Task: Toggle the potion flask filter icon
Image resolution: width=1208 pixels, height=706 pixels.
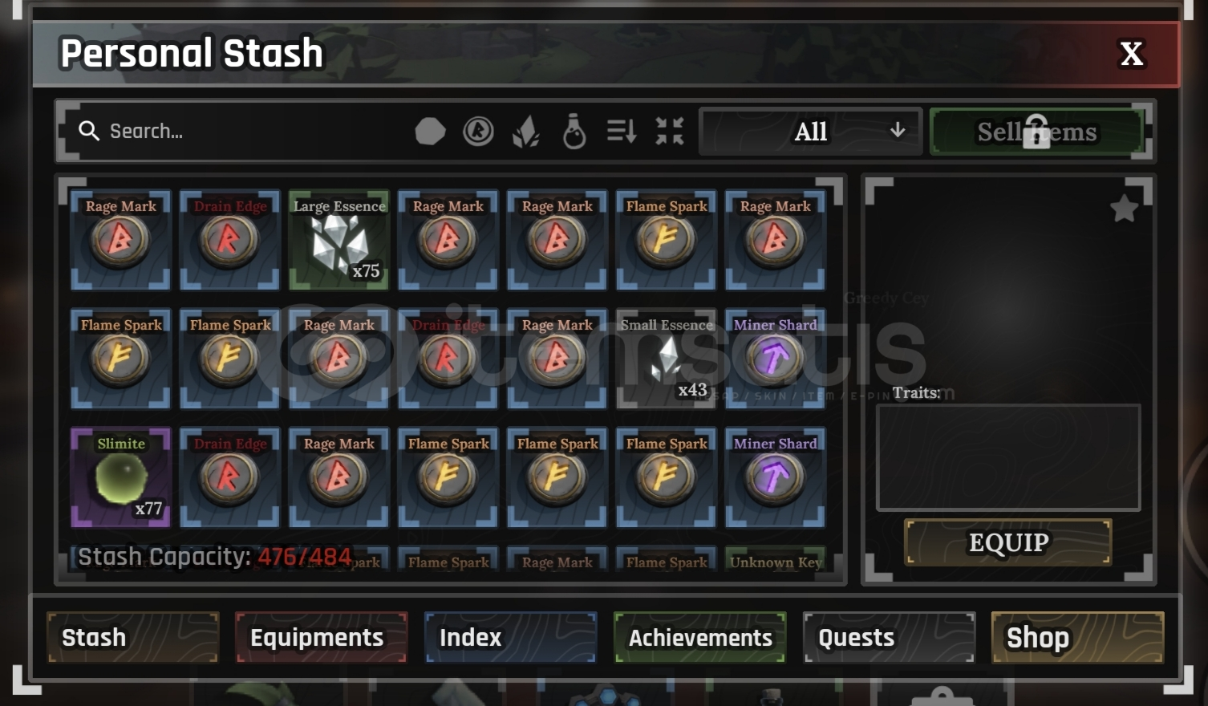Action: click(x=574, y=132)
